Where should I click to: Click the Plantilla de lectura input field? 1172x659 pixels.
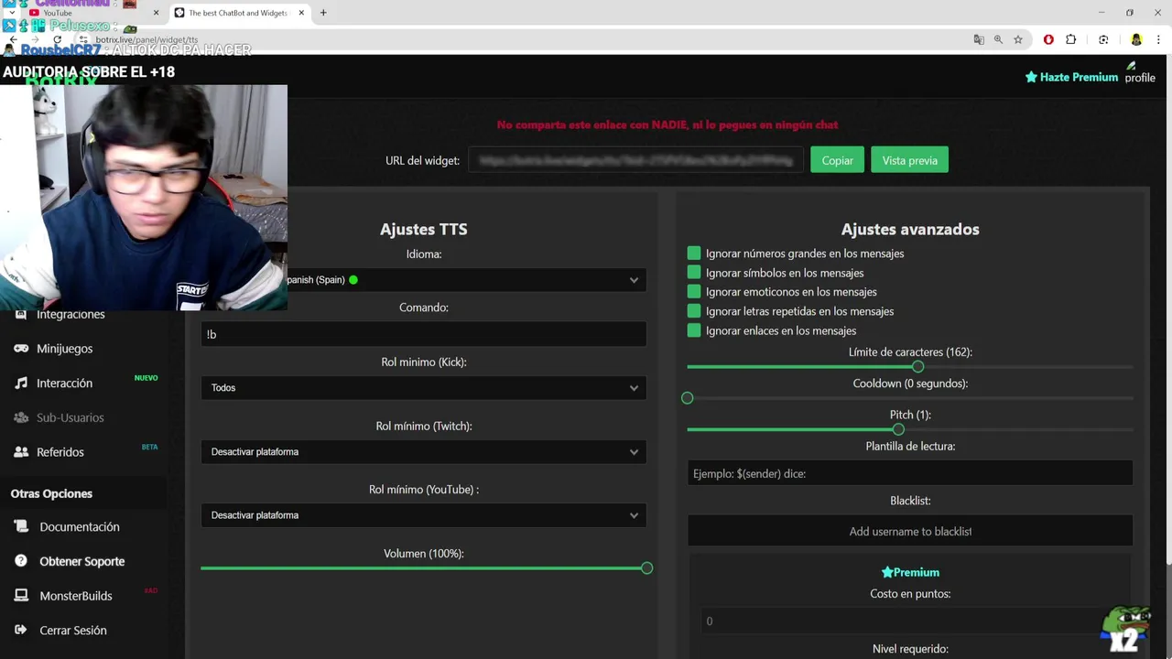coord(910,473)
